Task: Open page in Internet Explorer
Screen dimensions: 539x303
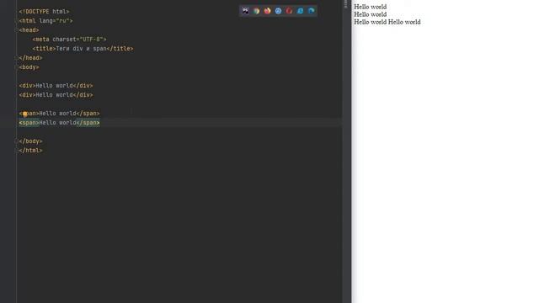Action: click(x=300, y=11)
